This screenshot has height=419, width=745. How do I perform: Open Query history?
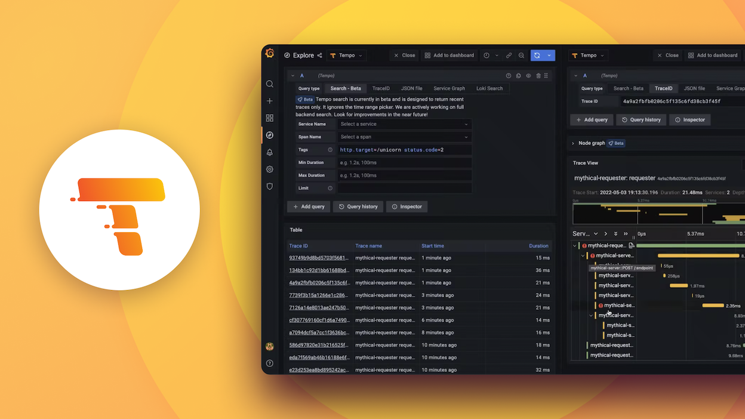pyautogui.click(x=358, y=207)
